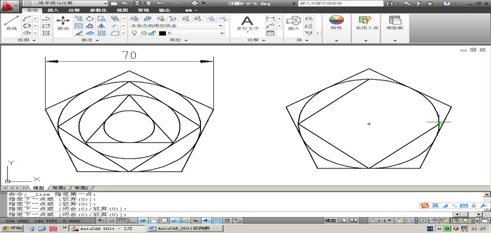Image resolution: width=491 pixels, height=233 pixels.
Task: Toggle Grid display in status bar
Action: click(x=121, y=221)
